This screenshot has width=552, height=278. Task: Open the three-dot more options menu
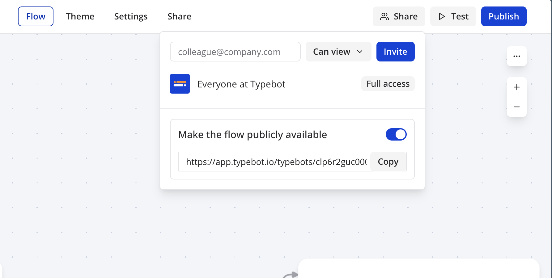click(x=516, y=56)
